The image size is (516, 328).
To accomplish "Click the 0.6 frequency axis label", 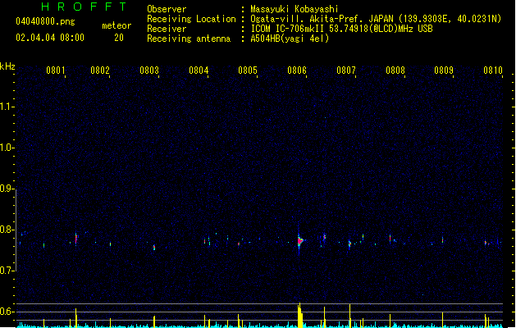I will click(7, 312).
